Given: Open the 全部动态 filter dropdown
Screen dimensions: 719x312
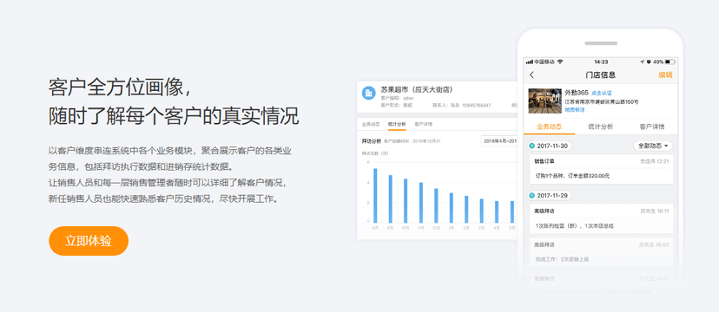Looking at the screenshot, I should [652, 146].
